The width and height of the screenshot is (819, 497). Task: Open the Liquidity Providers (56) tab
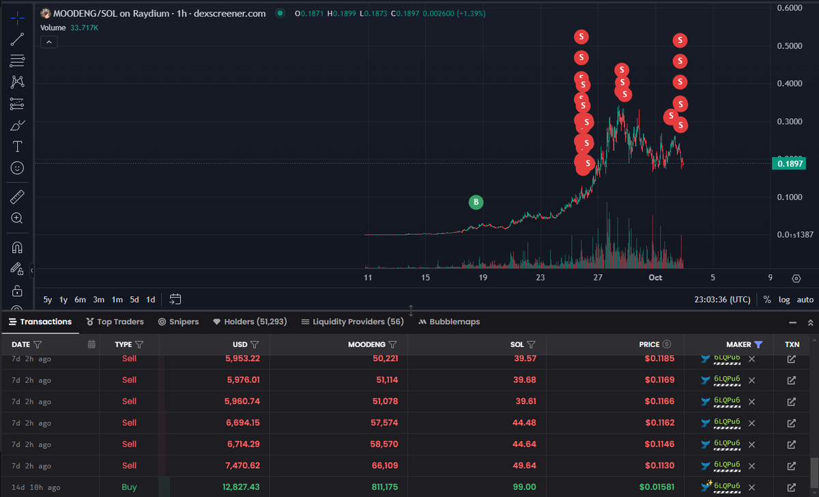pyautogui.click(x=352, y=322)
